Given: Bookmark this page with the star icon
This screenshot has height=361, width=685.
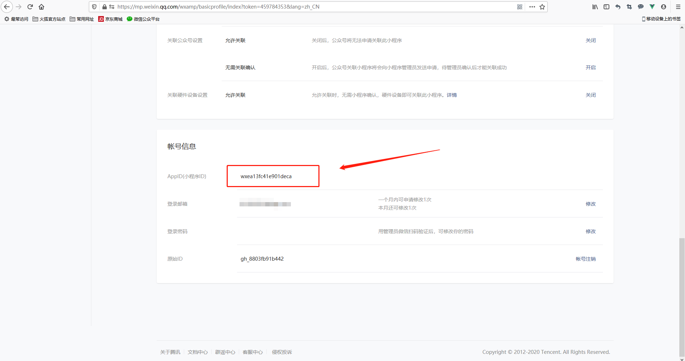Looking at the screenshot, I should 542,7.
